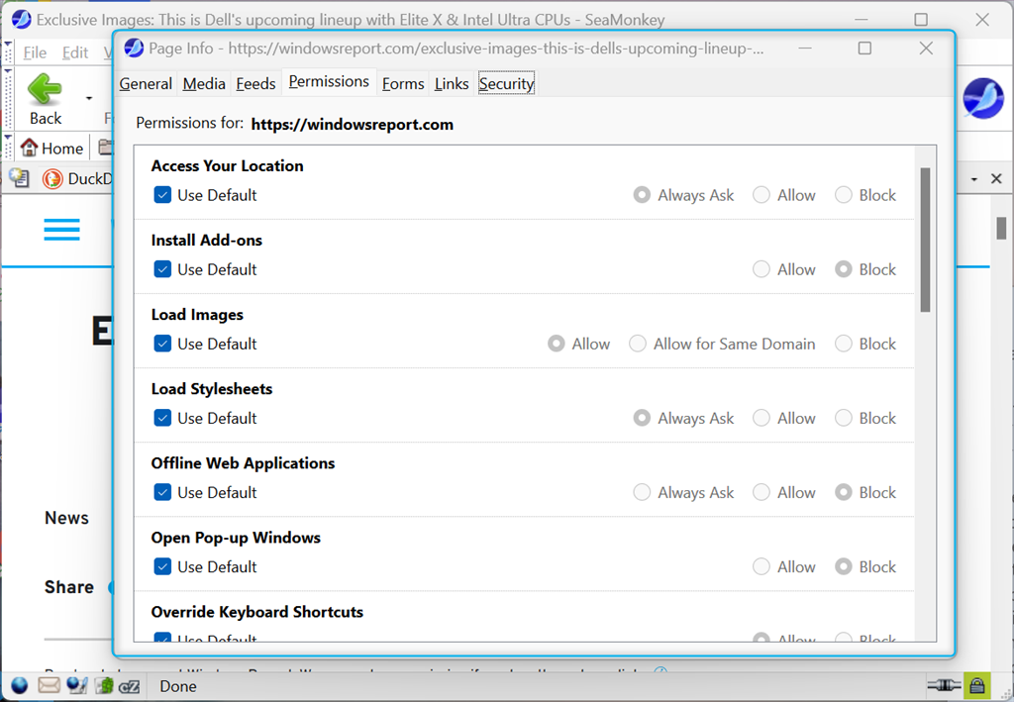1014x702 pixels.
Task: Click the Page Info window SeaMonkey icon
Action: [134, 48]
